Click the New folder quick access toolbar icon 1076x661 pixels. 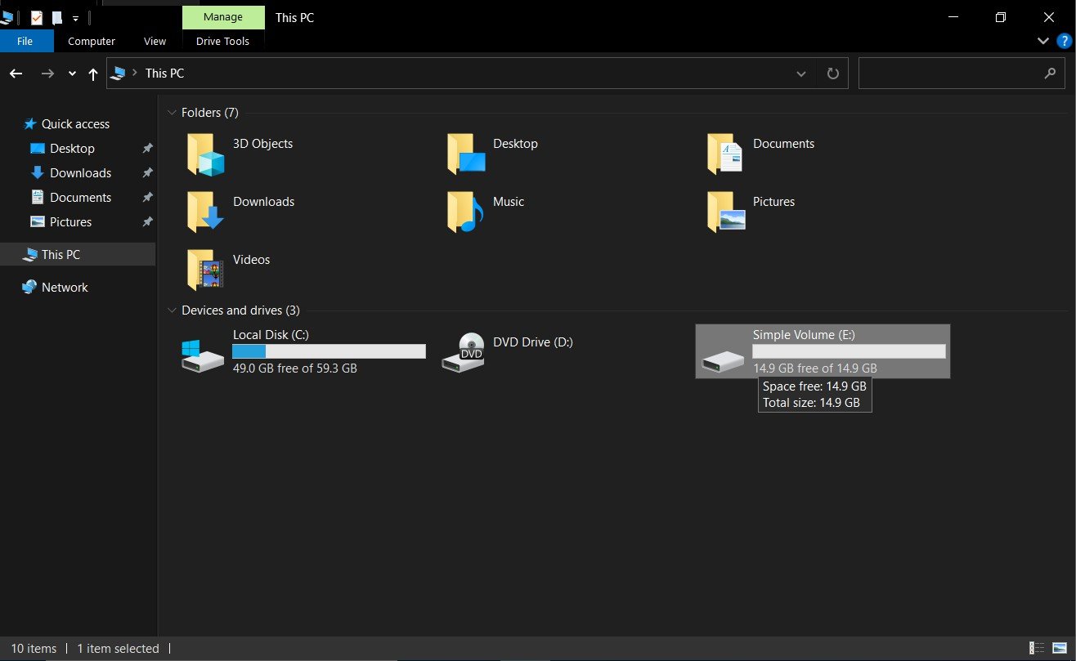pos(56,17)
